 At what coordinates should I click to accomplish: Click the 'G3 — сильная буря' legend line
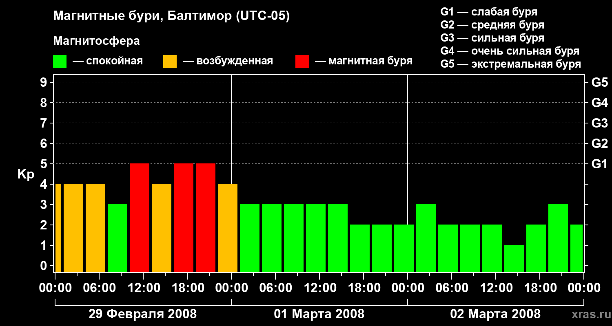[492, 38]
